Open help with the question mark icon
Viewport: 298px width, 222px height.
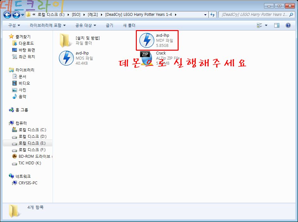pyautogui.click(x=288, y=25)
